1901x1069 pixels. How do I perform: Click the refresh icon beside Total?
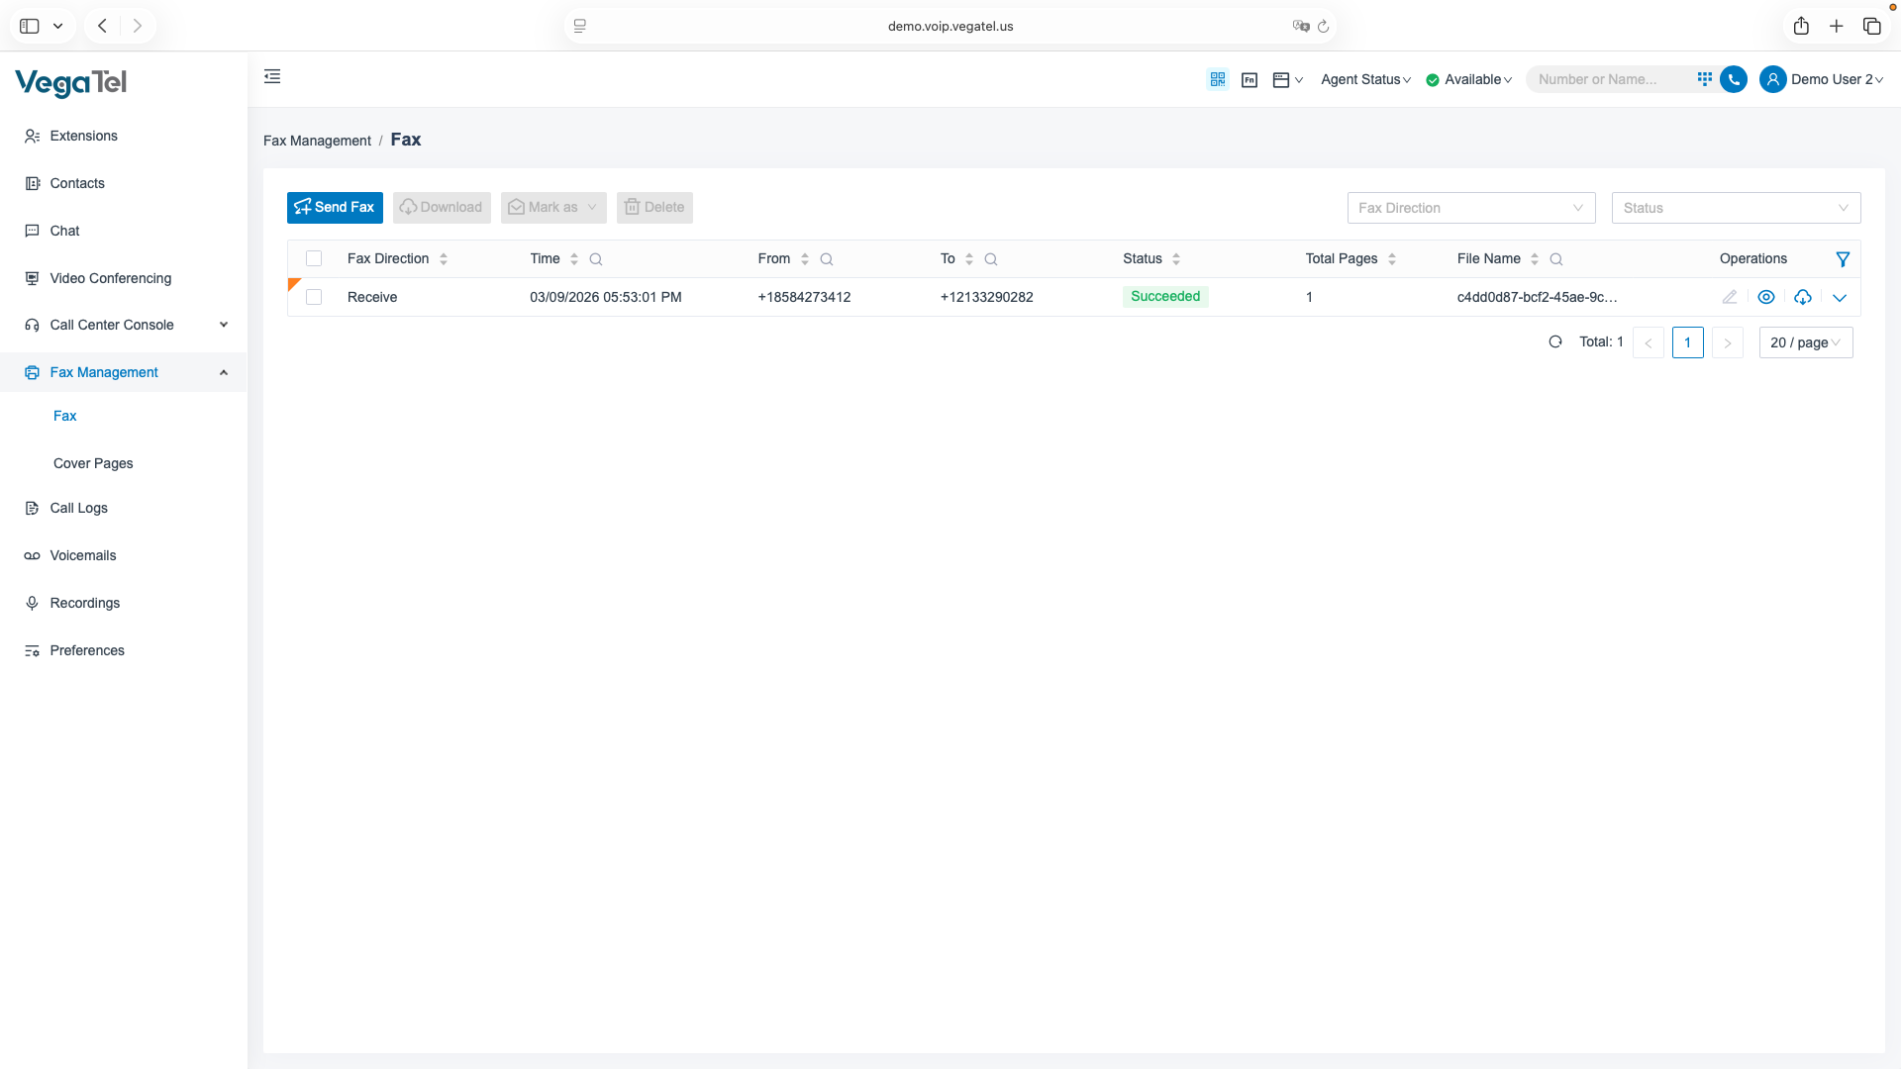(x=1554, y=341)
